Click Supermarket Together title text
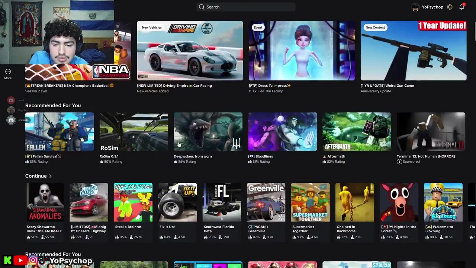This screenshot has height=268, width=476. 303,229
